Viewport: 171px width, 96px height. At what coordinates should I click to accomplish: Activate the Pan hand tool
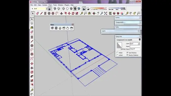pos(98,13)
